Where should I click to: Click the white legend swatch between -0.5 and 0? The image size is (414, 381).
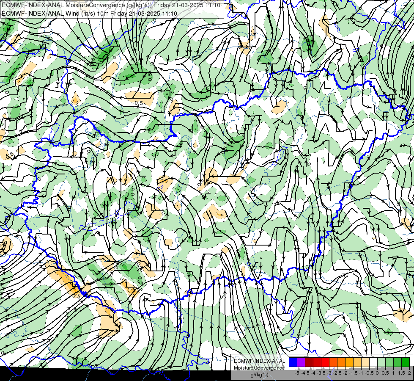[373, 362]
